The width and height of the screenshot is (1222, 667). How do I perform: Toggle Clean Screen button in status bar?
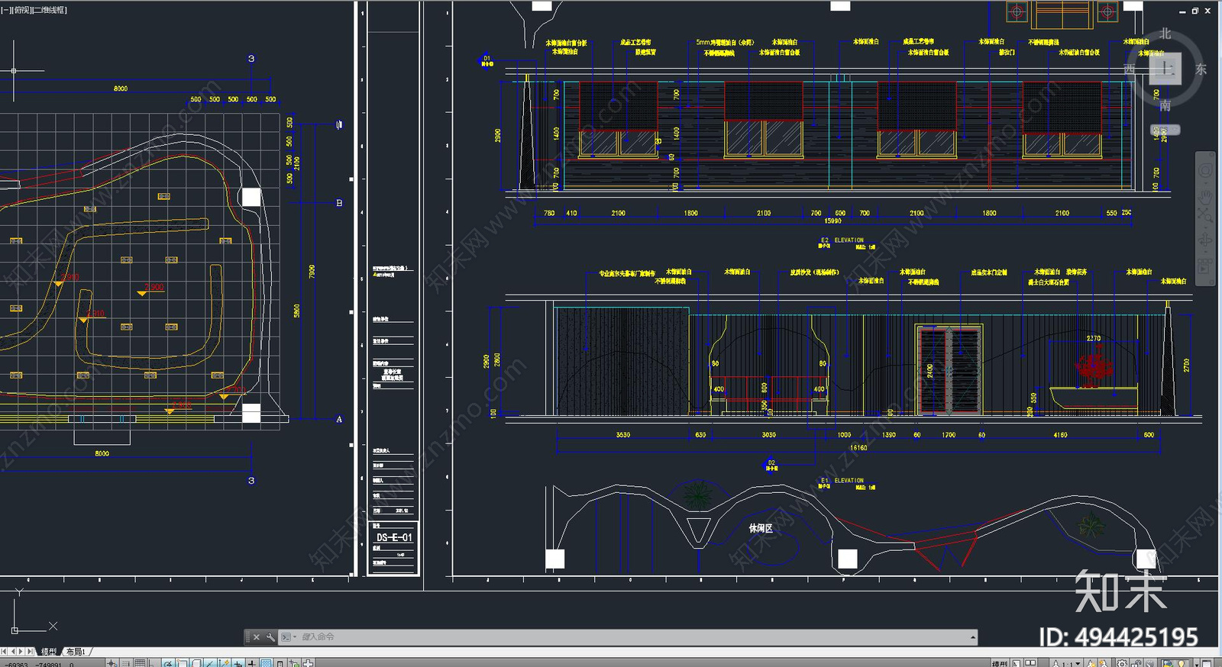[x=1207, y=663]
